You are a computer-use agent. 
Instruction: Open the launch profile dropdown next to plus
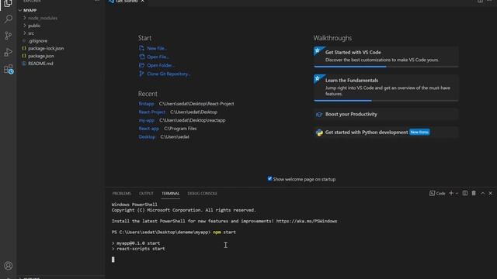tap(457, 193)
